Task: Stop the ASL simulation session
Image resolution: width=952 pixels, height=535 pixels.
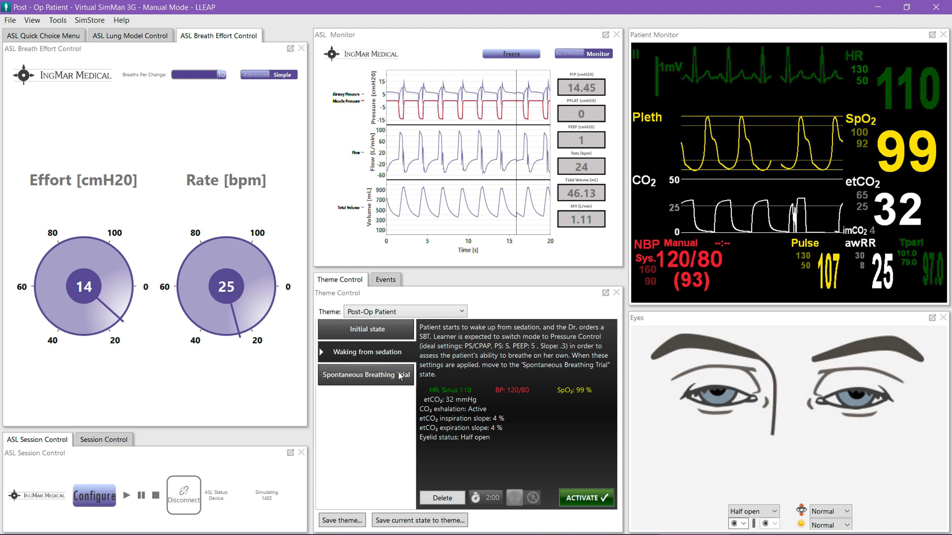Action: tap(156, 495)
